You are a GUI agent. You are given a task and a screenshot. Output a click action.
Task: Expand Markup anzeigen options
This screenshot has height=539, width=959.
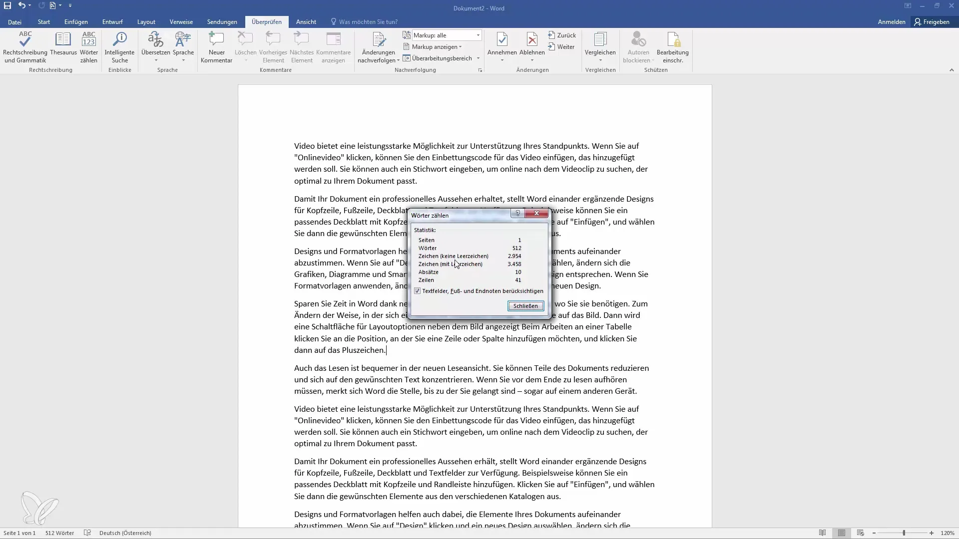(432, 47)
